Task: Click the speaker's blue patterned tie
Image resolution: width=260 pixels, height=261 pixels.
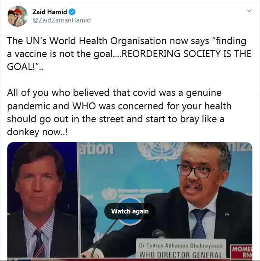Action: (198, 223)
